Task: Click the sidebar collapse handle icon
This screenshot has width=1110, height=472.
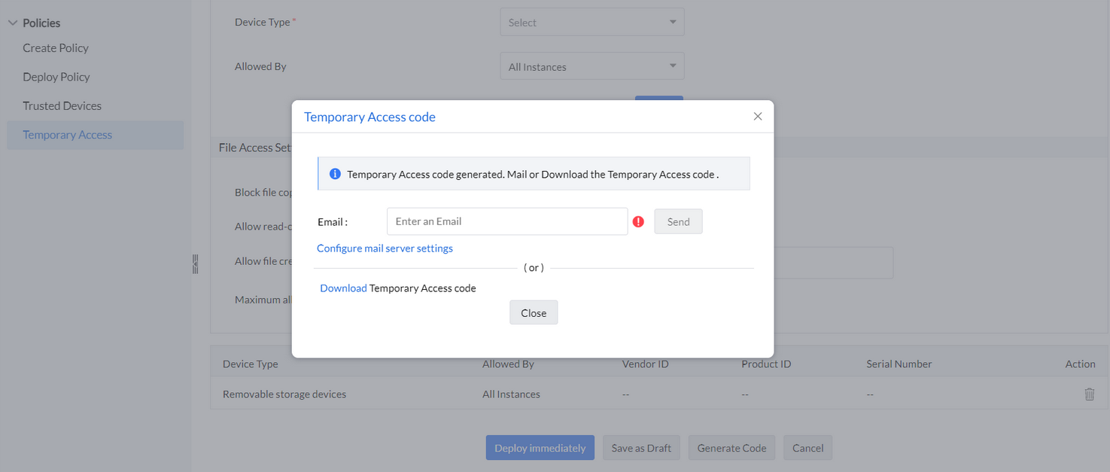Action: coord(195,263)
